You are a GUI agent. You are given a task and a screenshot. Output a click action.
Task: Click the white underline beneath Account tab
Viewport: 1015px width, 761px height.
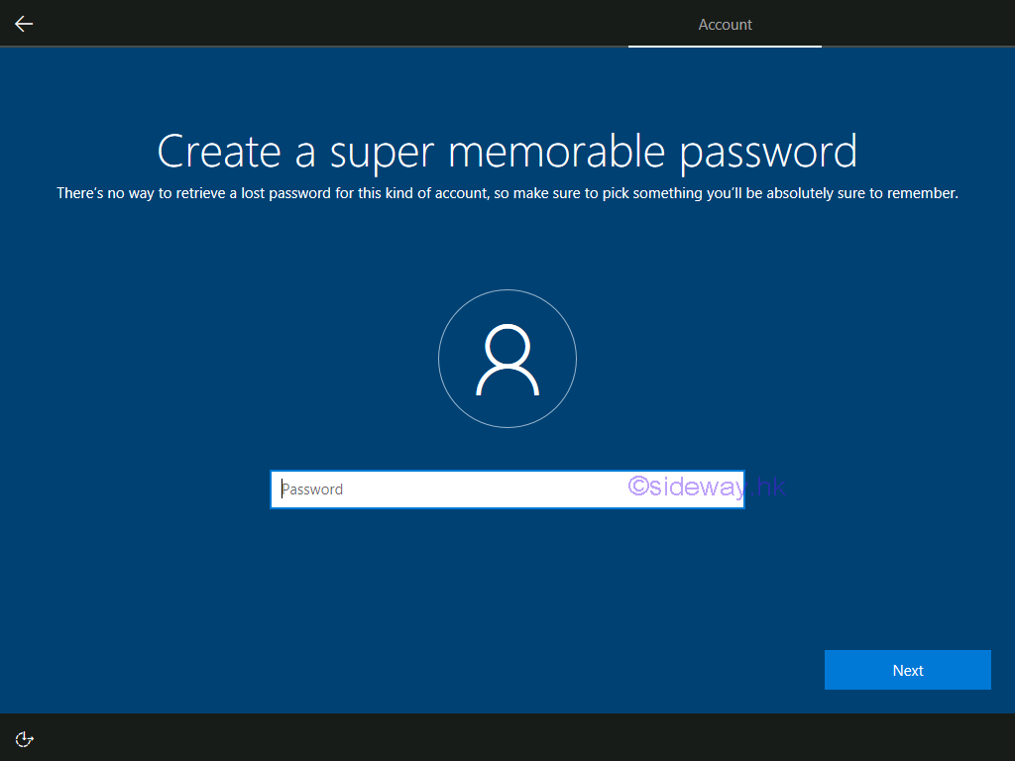725,46
